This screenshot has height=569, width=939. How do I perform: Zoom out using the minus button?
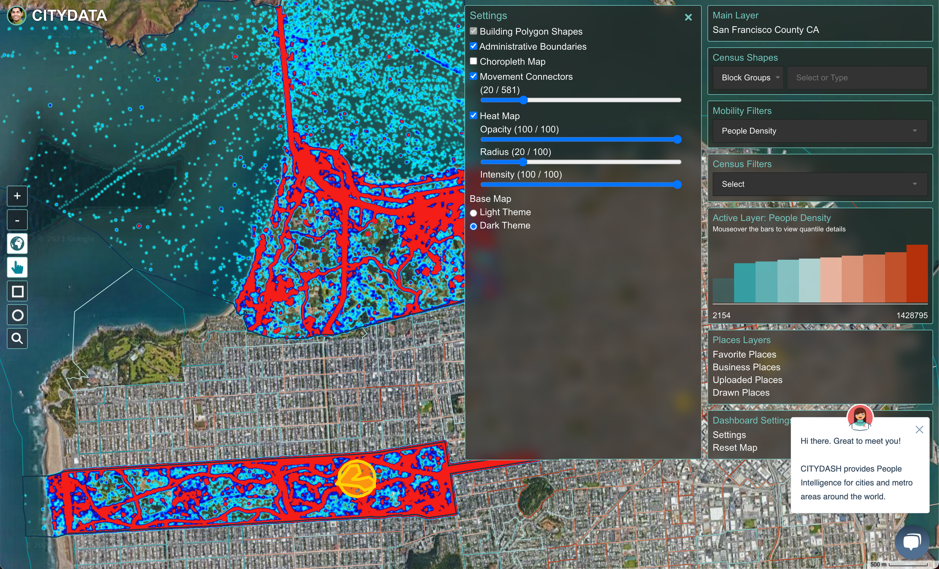(x=17, y=220)
